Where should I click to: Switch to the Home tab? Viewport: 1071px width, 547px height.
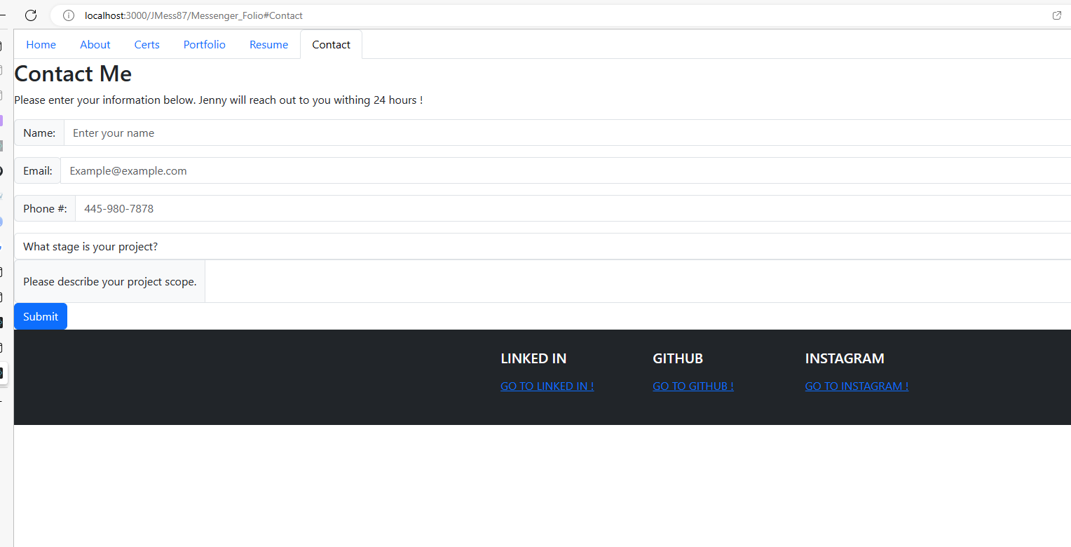(x=41, y=44)
